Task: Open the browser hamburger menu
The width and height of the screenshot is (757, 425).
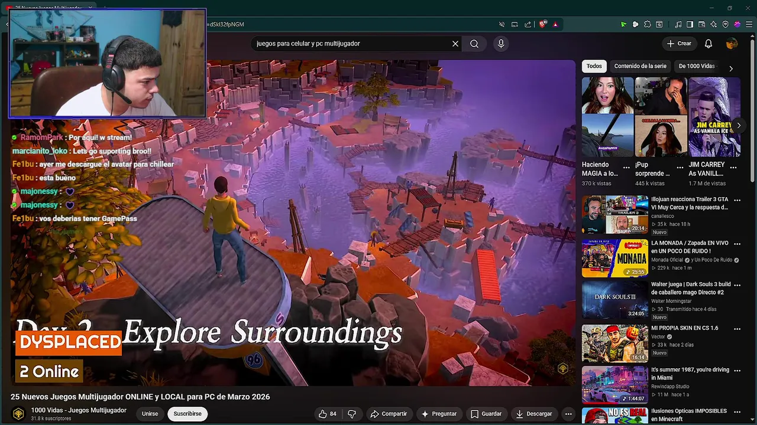Action: [749, 24]
